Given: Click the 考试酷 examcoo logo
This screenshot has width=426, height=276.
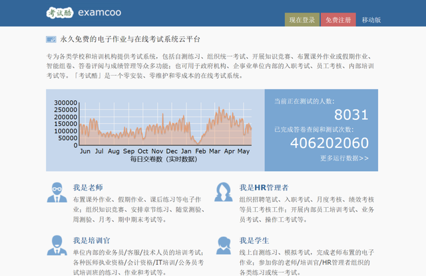Looking at the screenshot, I should coord(84,13).
